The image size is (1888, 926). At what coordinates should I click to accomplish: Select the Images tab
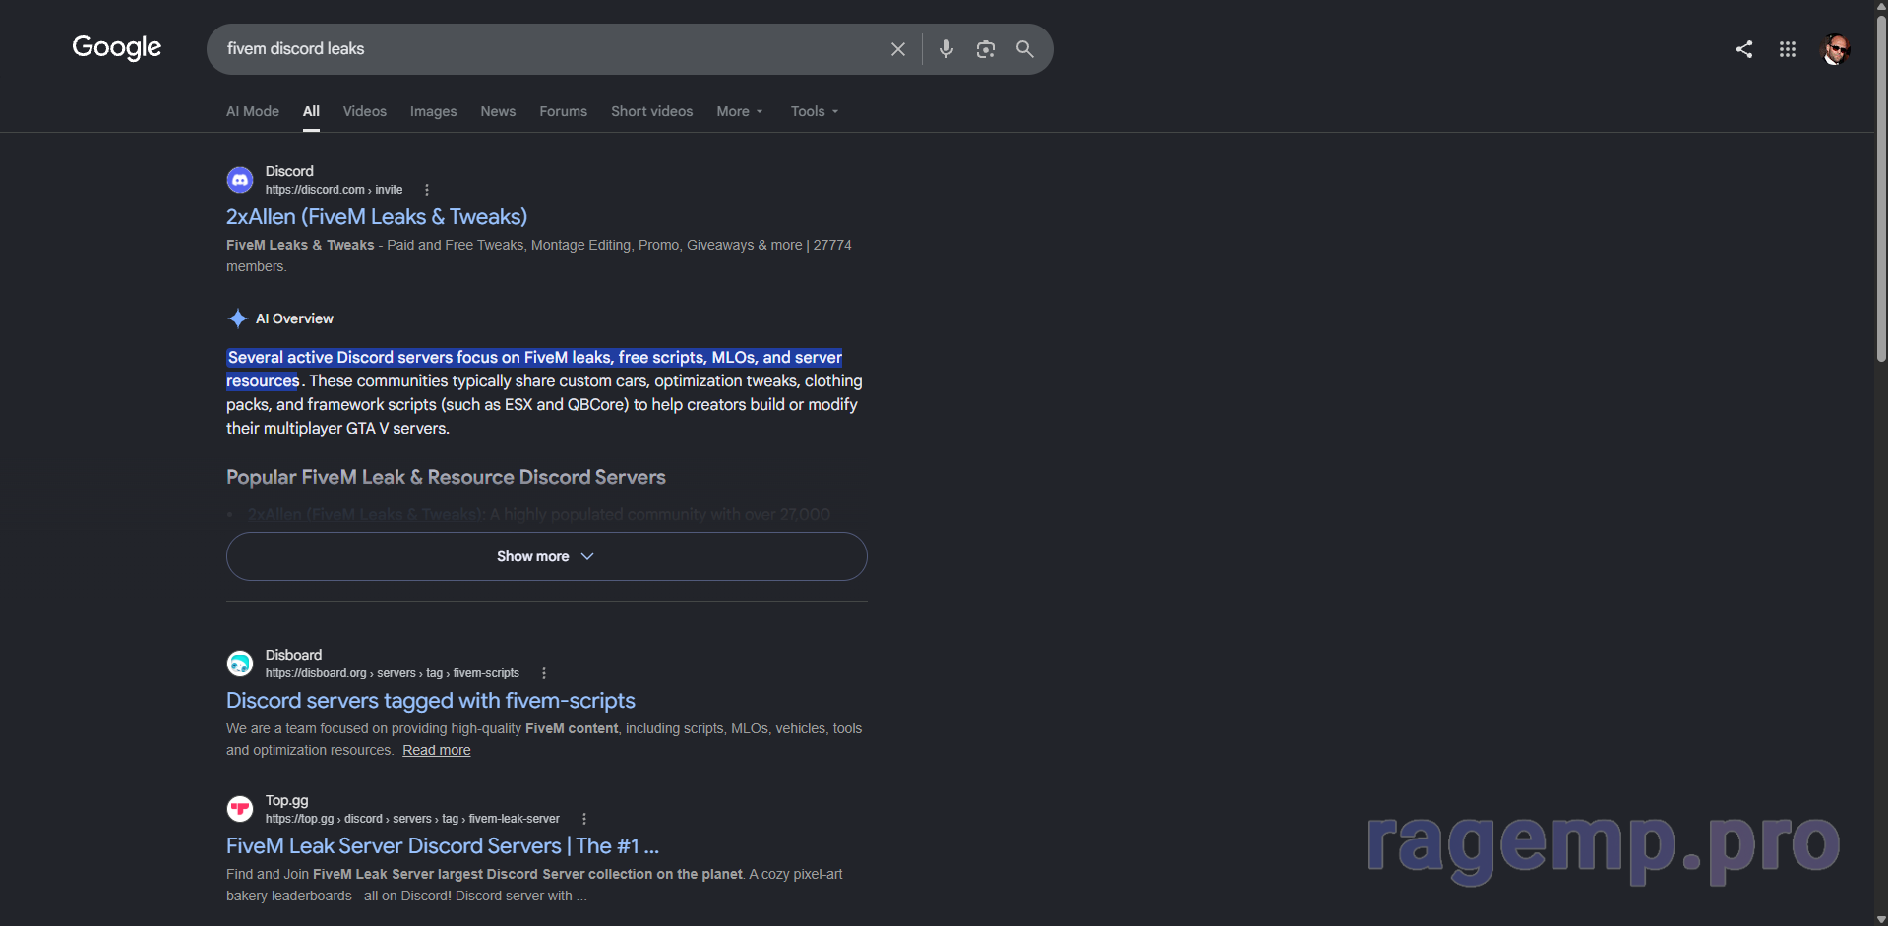point(433,111)
